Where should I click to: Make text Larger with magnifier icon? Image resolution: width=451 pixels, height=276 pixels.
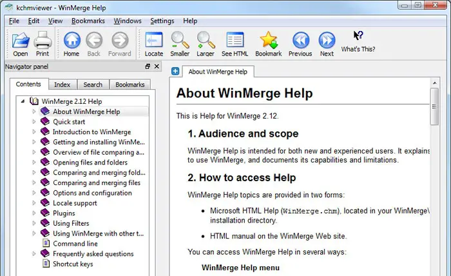pyautogui.click(x=206, y=40)
